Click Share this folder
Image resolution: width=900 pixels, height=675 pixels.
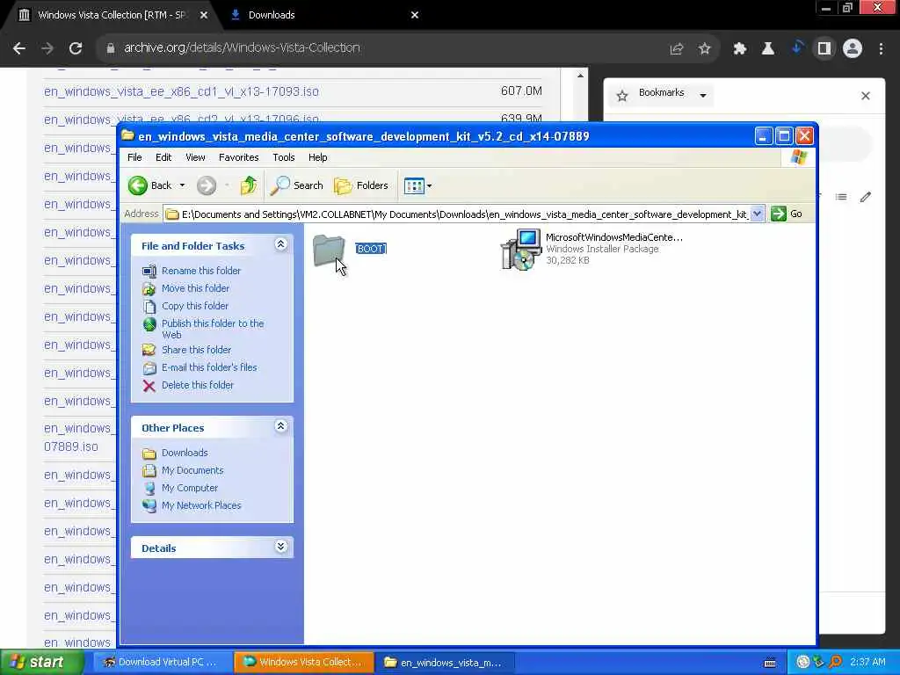coord(196,350)
